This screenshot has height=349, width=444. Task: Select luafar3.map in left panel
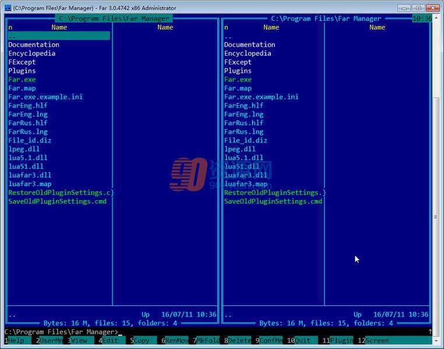tap(30, 184)
